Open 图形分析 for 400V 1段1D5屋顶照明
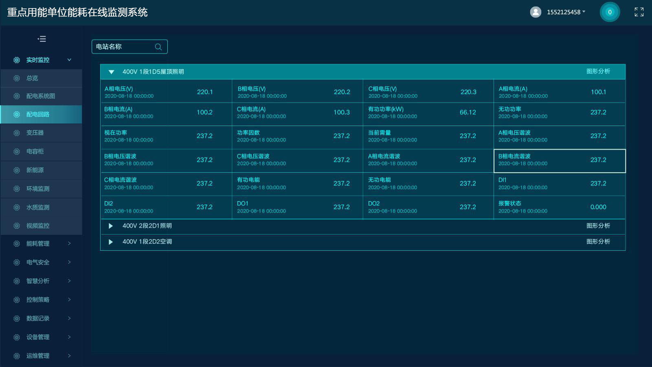Viewport: 652px width, 367px height. tap(598, 72)
